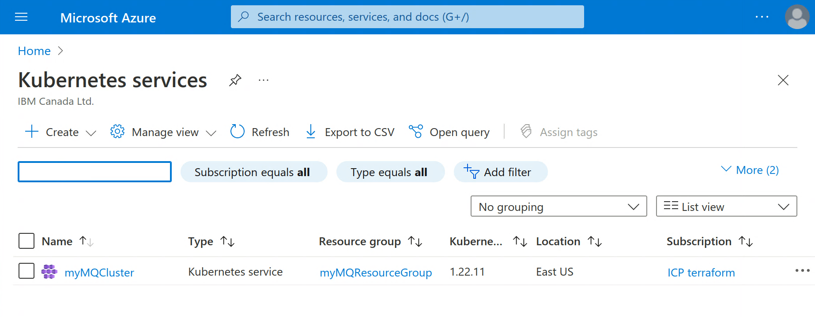Viewport: 815px width, 317px height.
Task: Click the Manage view gear icon
Action: [x=117, y=132]
